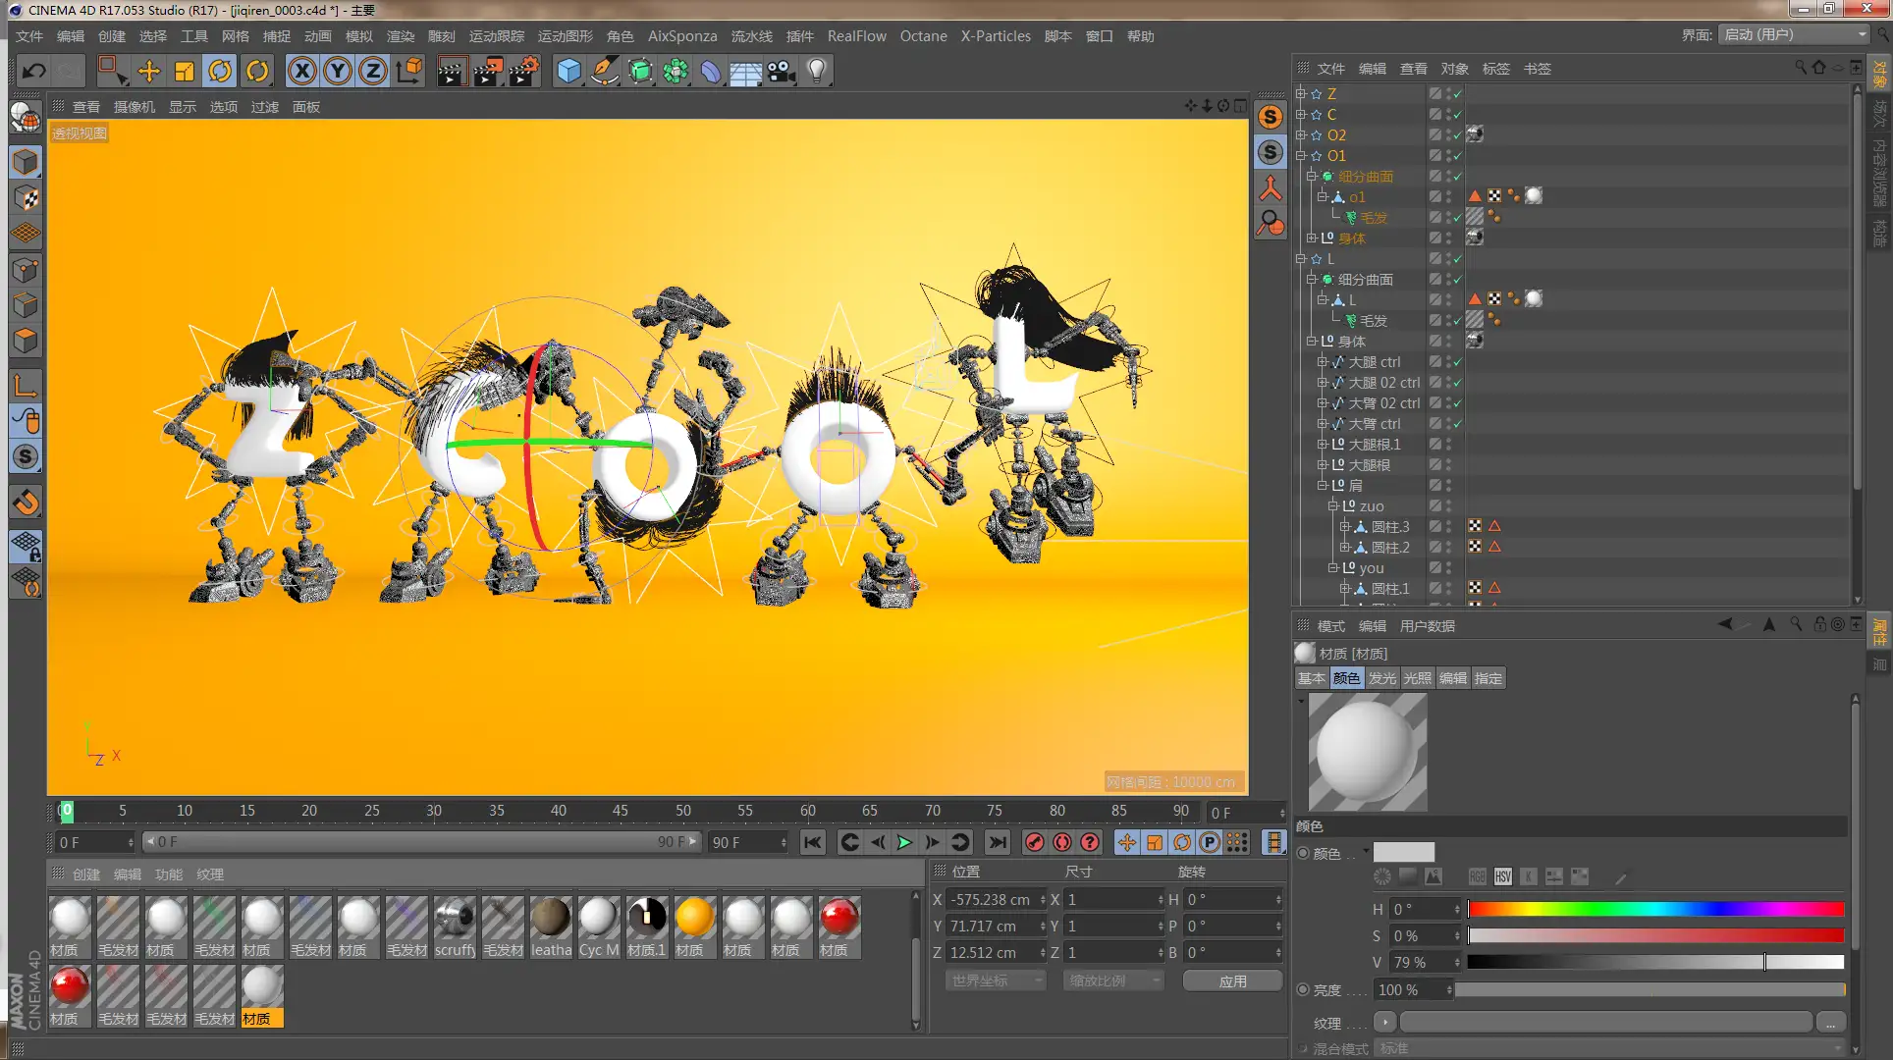Open 创建 in material manager
This screenshot has width=1893, height=1060.
point(86,874)
